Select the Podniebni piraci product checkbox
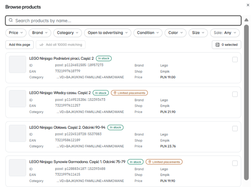252x187 pixels. [235, 59]
